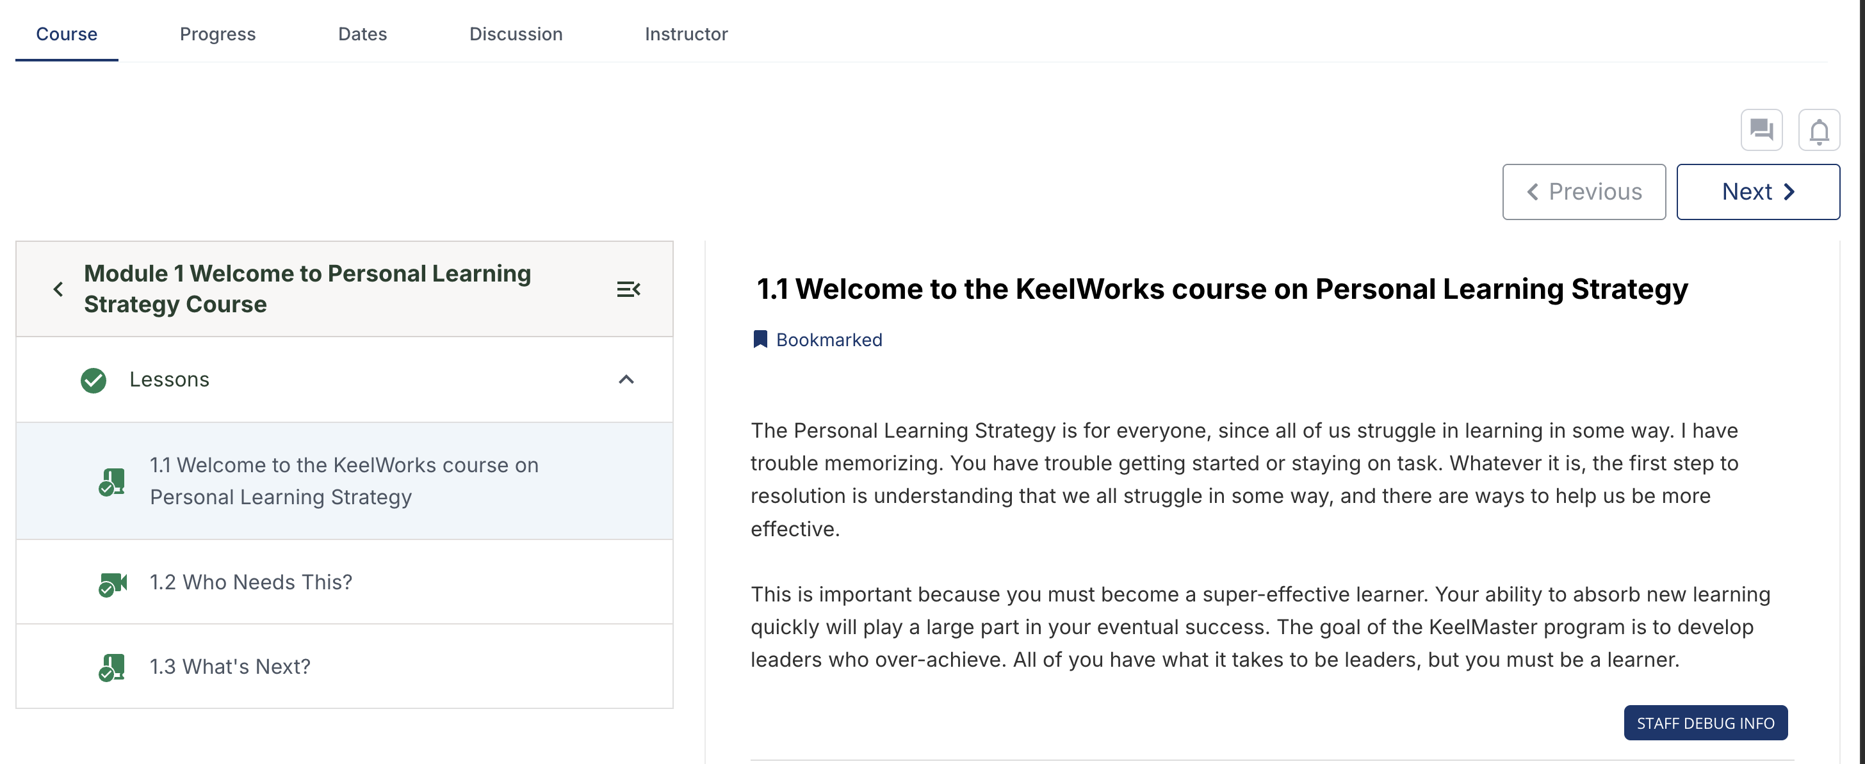1865x764 pixels.
Task: Click the Bookmarked link text
Action: pos(829,339)
